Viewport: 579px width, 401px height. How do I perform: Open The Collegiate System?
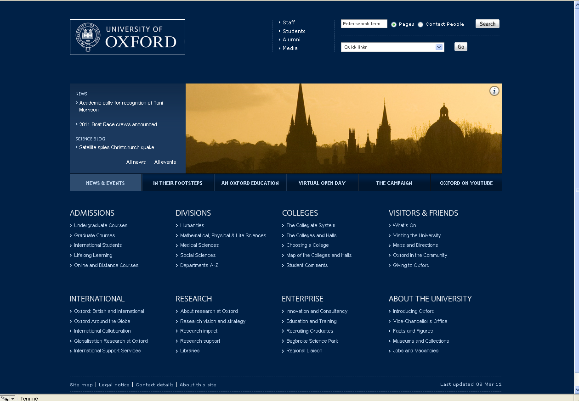(311, 225)
